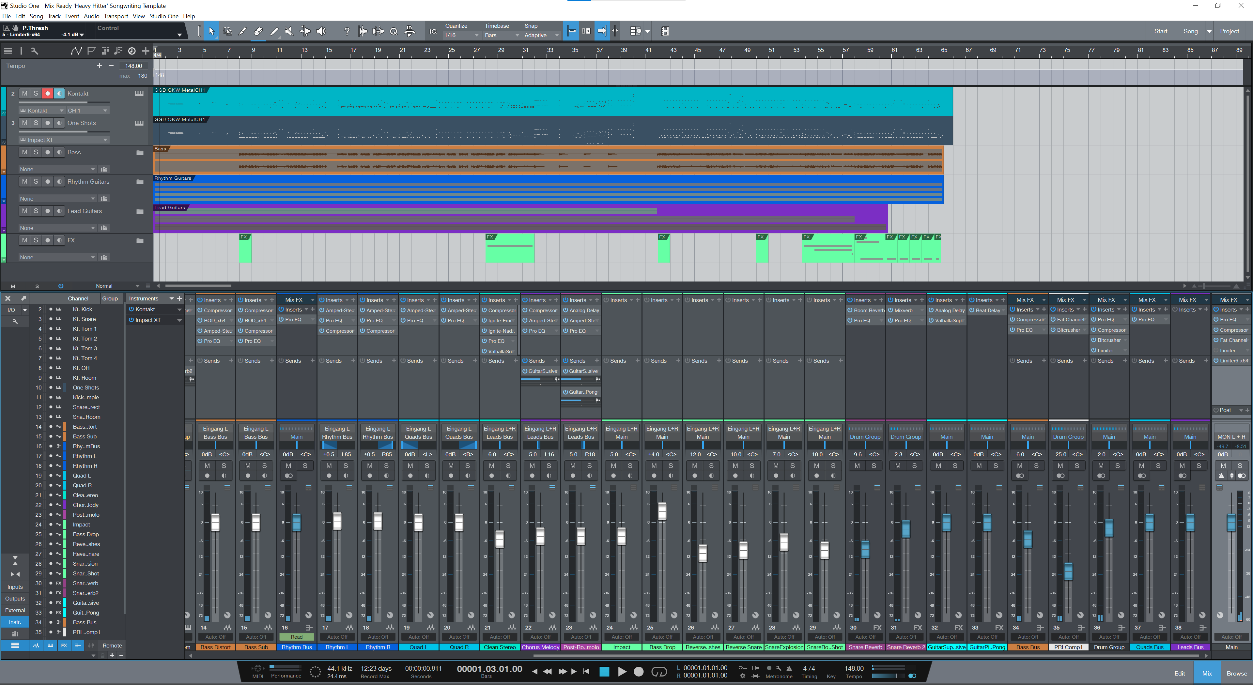Click the Play button in transport
The width and height of the screenshot is (1253, 685).
[x=622, y=671]
